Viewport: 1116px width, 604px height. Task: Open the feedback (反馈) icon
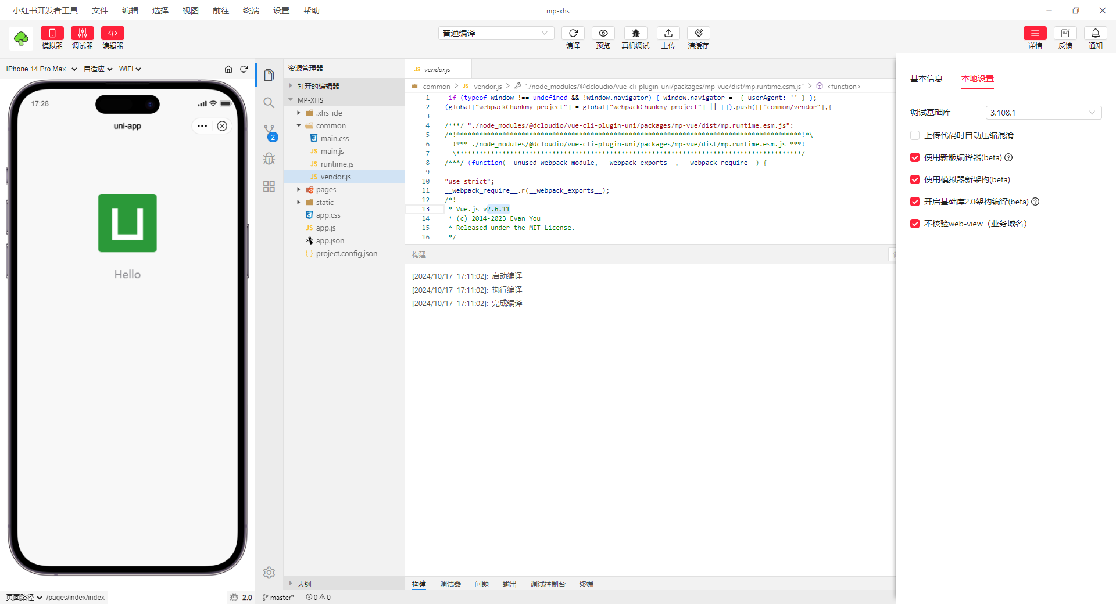[1065, 33]
